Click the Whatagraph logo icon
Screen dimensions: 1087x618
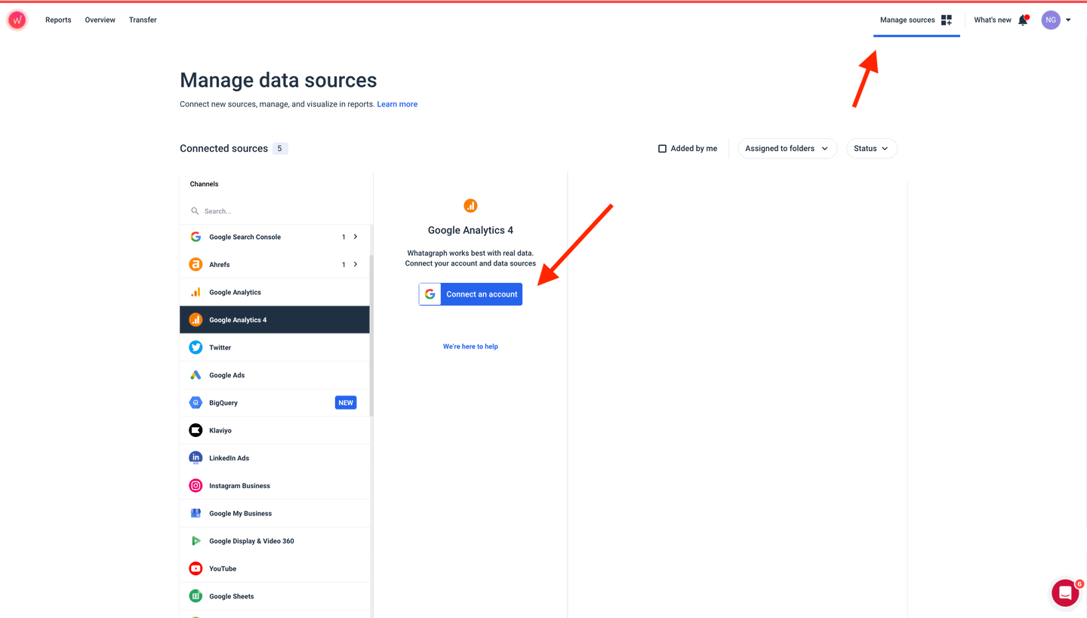pyautogui.click(x=17, y=20)
